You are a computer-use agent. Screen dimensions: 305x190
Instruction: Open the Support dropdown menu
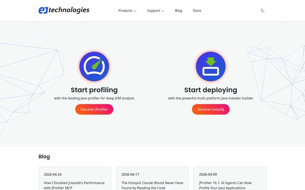pos(155,11)
